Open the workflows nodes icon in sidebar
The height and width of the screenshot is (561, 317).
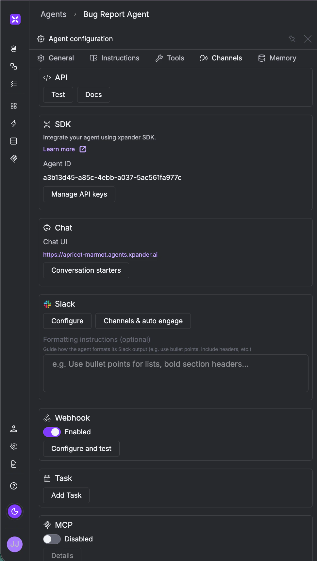click(x=14, y=66)
